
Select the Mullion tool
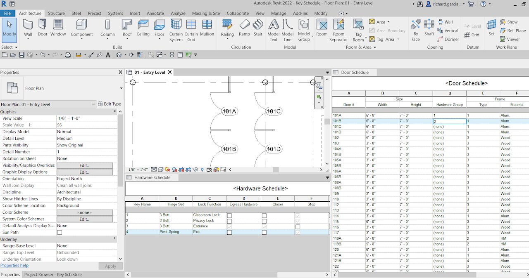(207, 28)
